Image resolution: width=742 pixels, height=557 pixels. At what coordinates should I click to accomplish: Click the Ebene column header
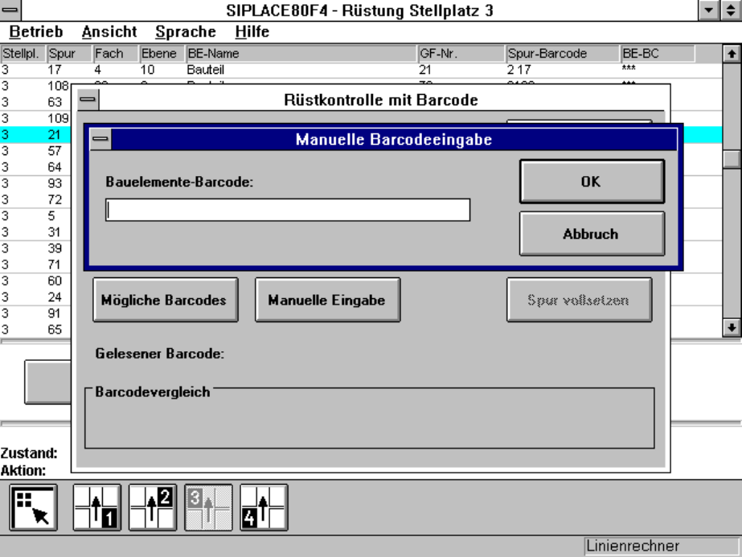[162, 54]
